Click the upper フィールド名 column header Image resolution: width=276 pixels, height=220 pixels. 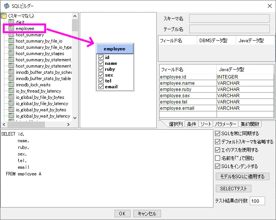tap(177, 41)
